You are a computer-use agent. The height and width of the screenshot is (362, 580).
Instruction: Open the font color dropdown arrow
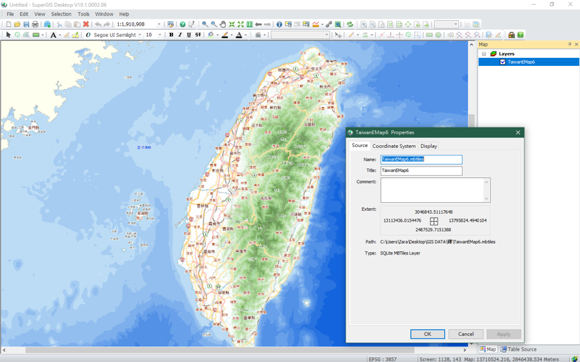click(246, 35)
